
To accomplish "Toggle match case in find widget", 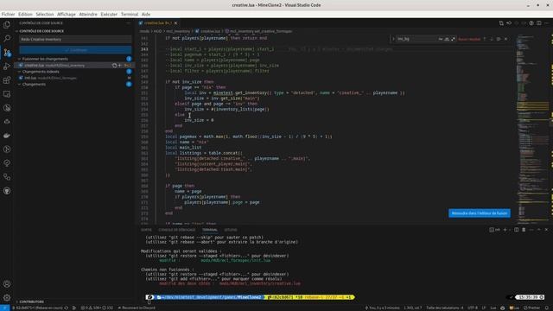I will 441,39.
